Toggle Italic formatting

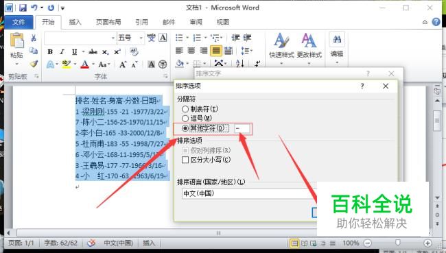[x=62, y=51]
